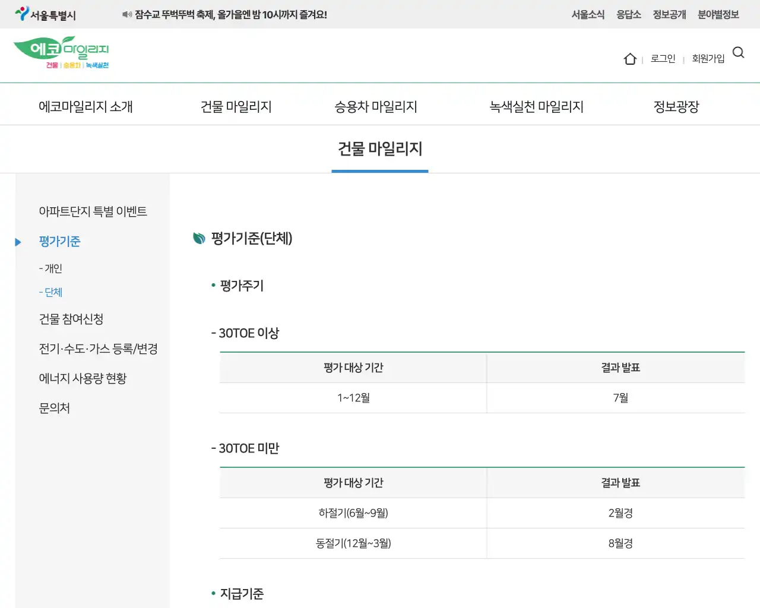Open 녹색실천 마일리지 menu

coord(536,107)
